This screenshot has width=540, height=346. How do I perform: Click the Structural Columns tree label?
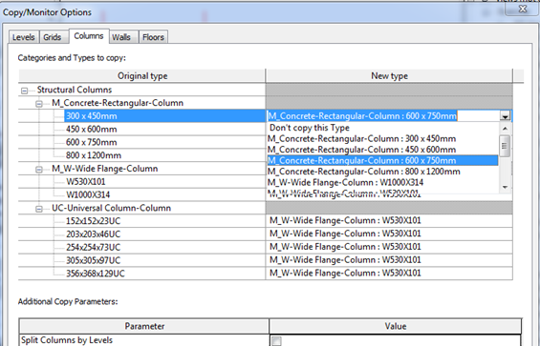(75, 90)
